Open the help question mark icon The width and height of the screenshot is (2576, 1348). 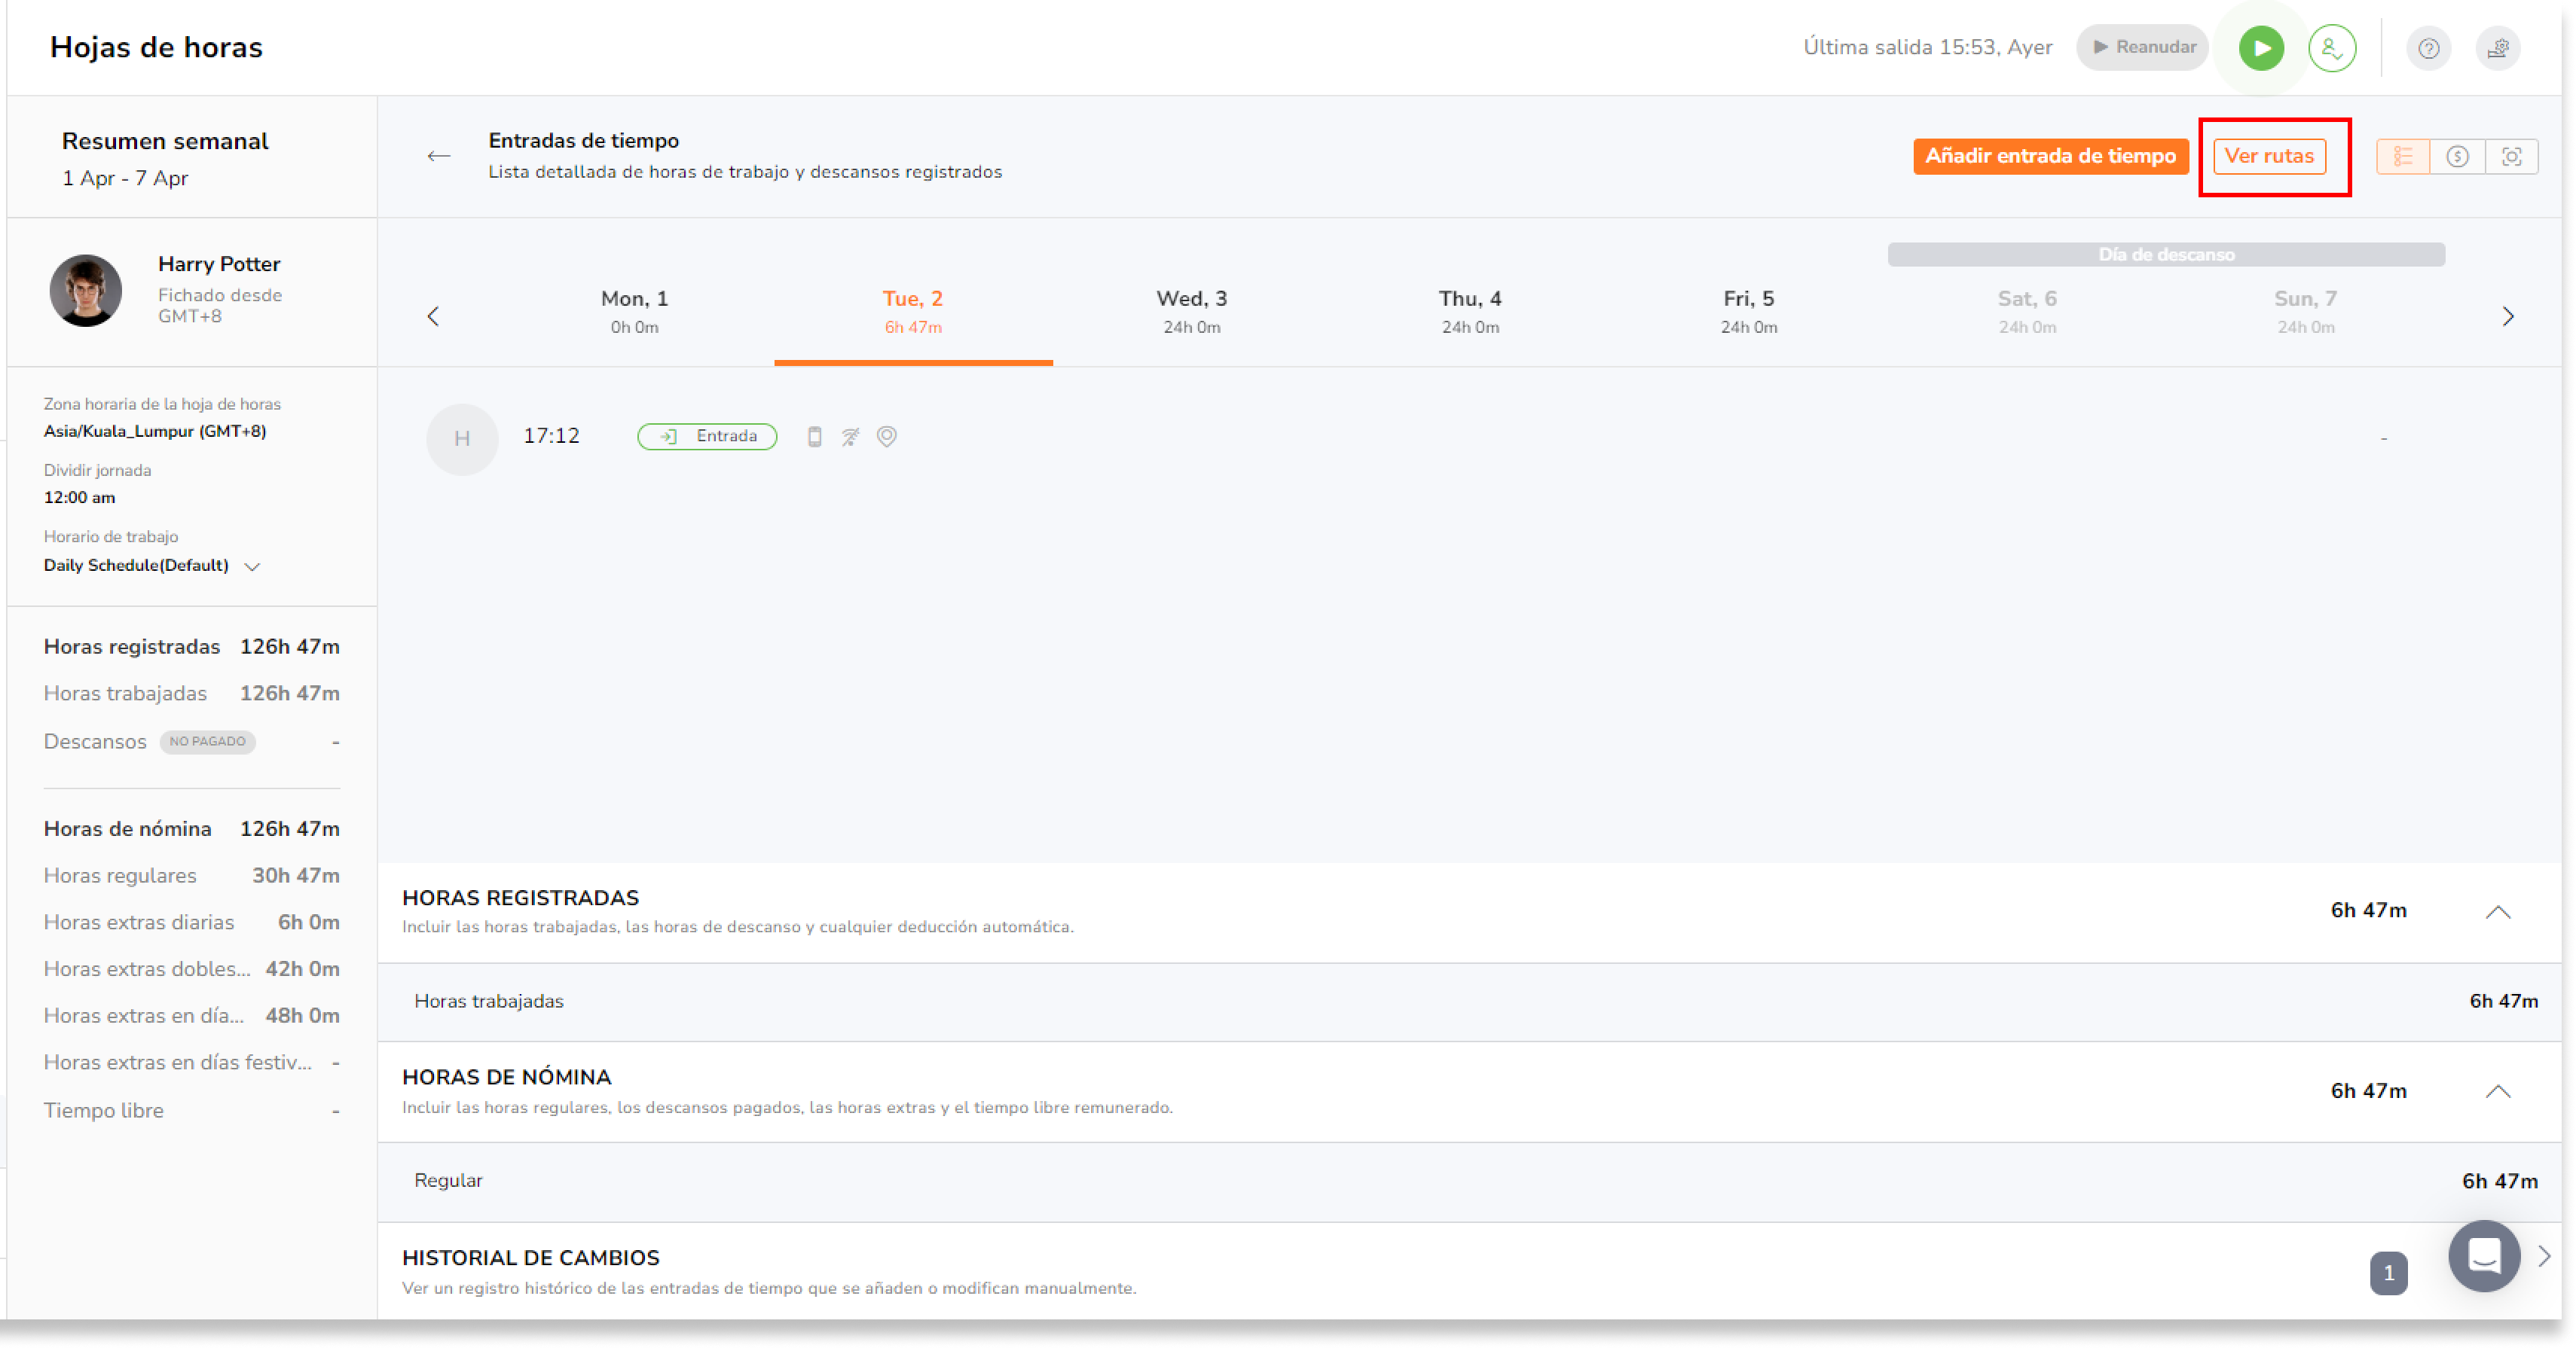coord(2428,48)
